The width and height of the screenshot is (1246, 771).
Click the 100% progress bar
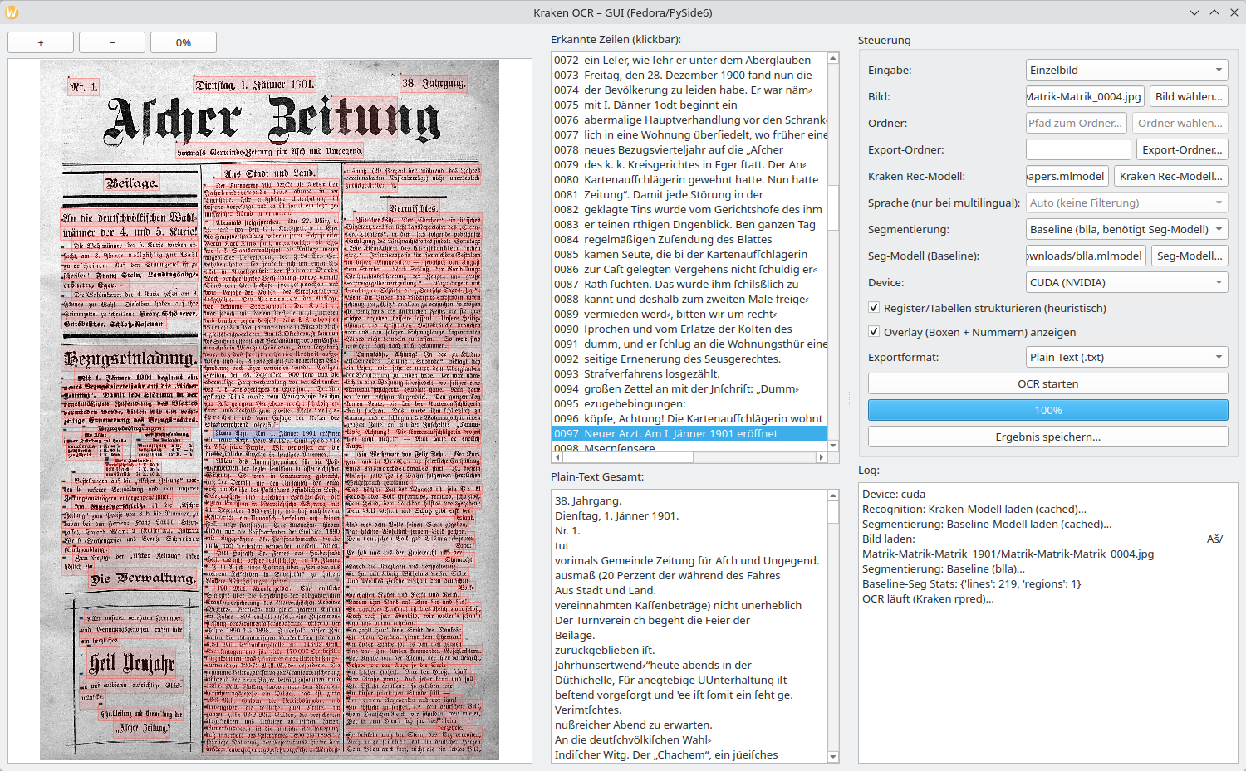(1048, 410)
